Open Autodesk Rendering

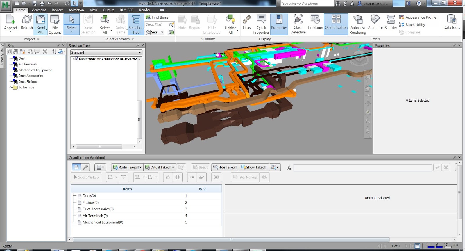pos(358,24)
